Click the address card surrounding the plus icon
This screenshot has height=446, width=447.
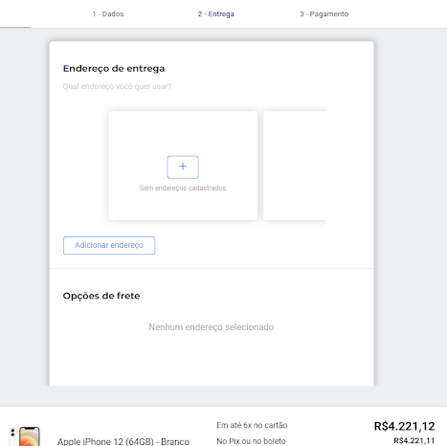tap(183, 166)
